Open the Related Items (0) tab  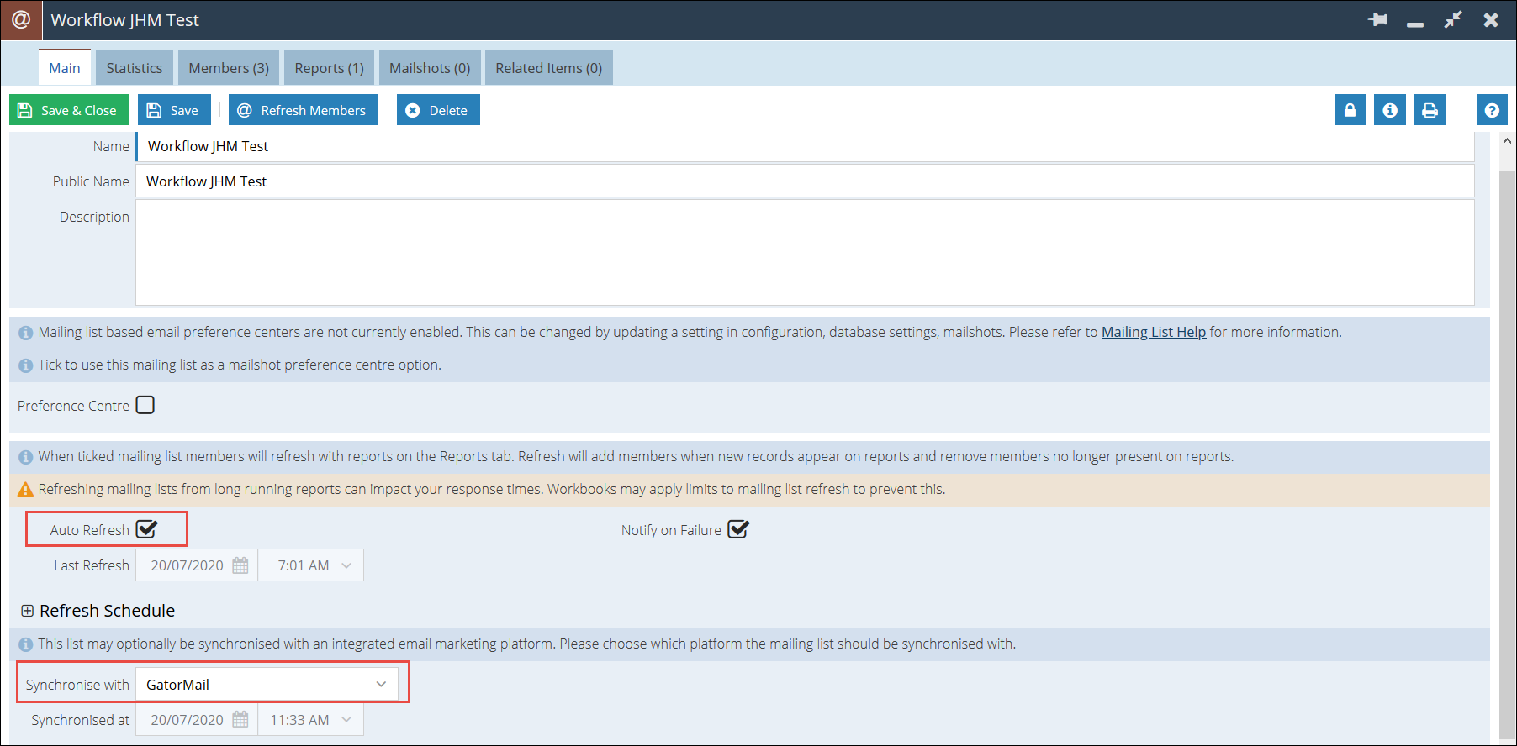[549, 68]
